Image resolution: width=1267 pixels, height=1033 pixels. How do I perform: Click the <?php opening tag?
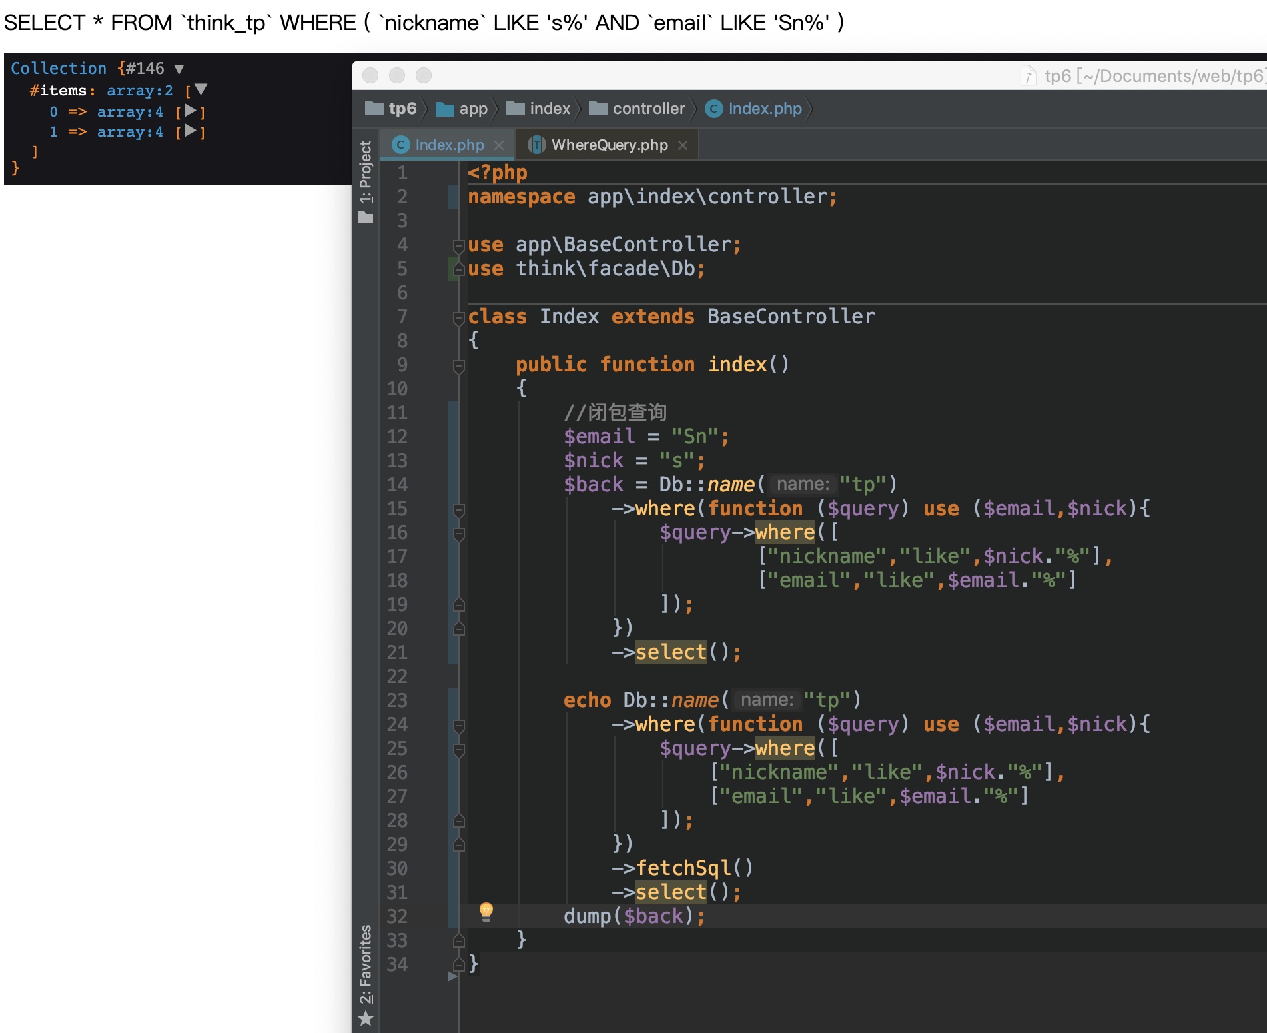pyautogui.click(x=497, y=173)
